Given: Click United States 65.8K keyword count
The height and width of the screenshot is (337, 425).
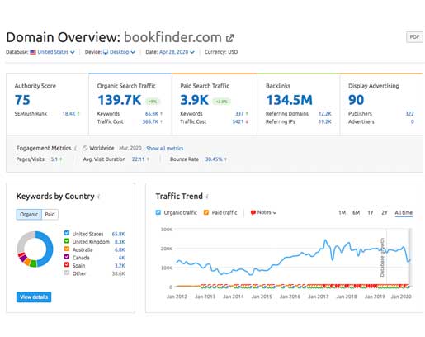Looking at the screenshot, I should point(118,234).
